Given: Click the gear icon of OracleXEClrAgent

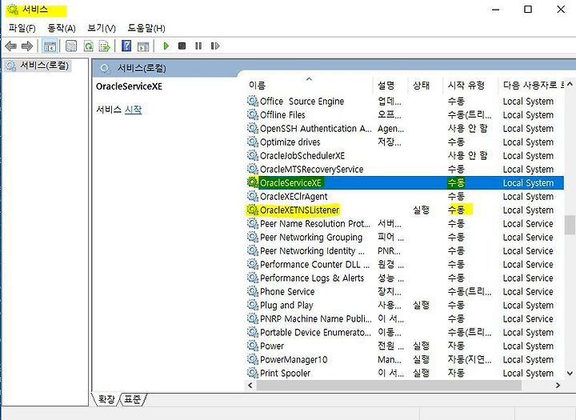Looking at the screenshot, I should point(252,196).
